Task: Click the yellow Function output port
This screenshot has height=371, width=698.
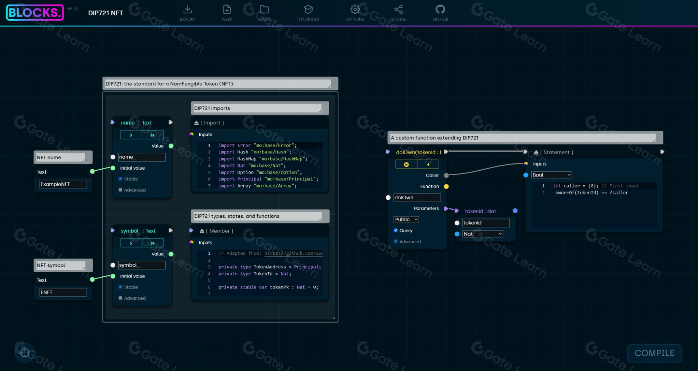Action: (x=446, y=186)
